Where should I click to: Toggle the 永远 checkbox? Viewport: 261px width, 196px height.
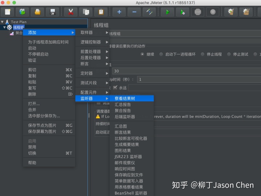pyautogui.click(x=115, y=88)
